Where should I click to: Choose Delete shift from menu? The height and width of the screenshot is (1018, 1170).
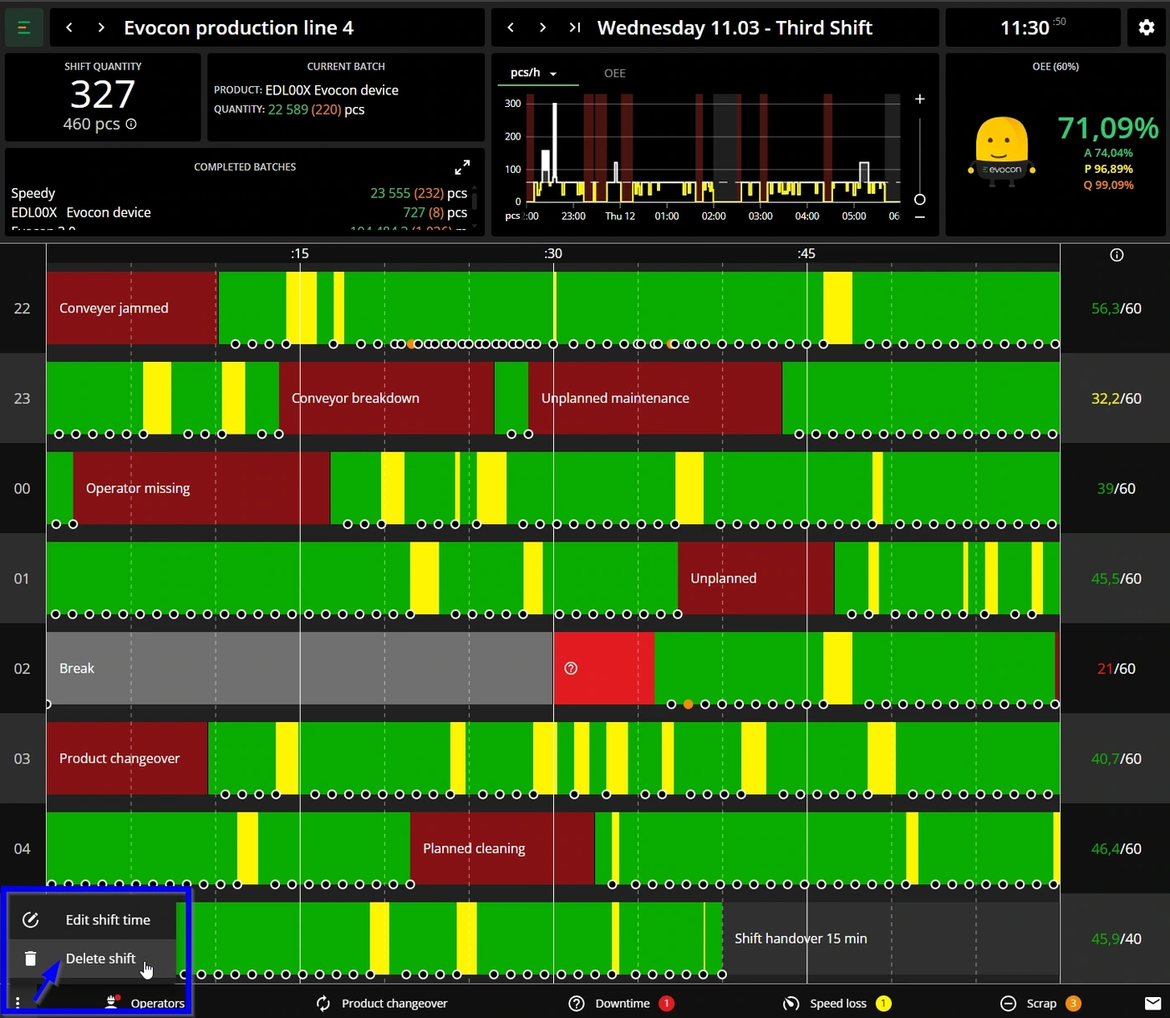[x=92, y=959]
